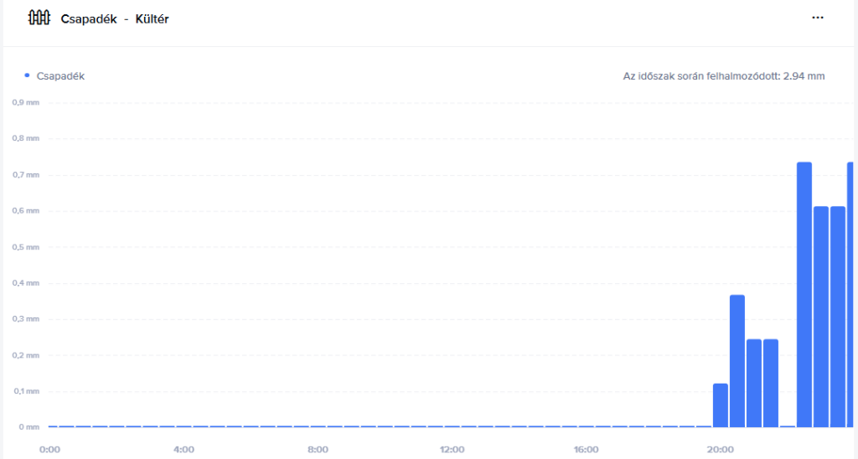Viewport: 858px width, 459px height.
Task: Toggle the blue Csapadék legend dot
Action: click(28, 75)
